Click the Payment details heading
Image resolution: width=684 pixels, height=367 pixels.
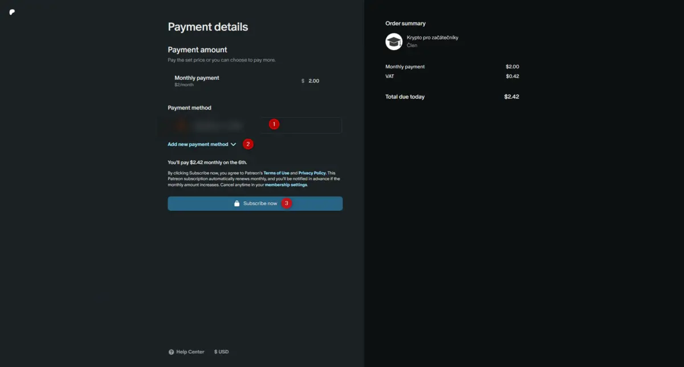click(x=208, y=27)
